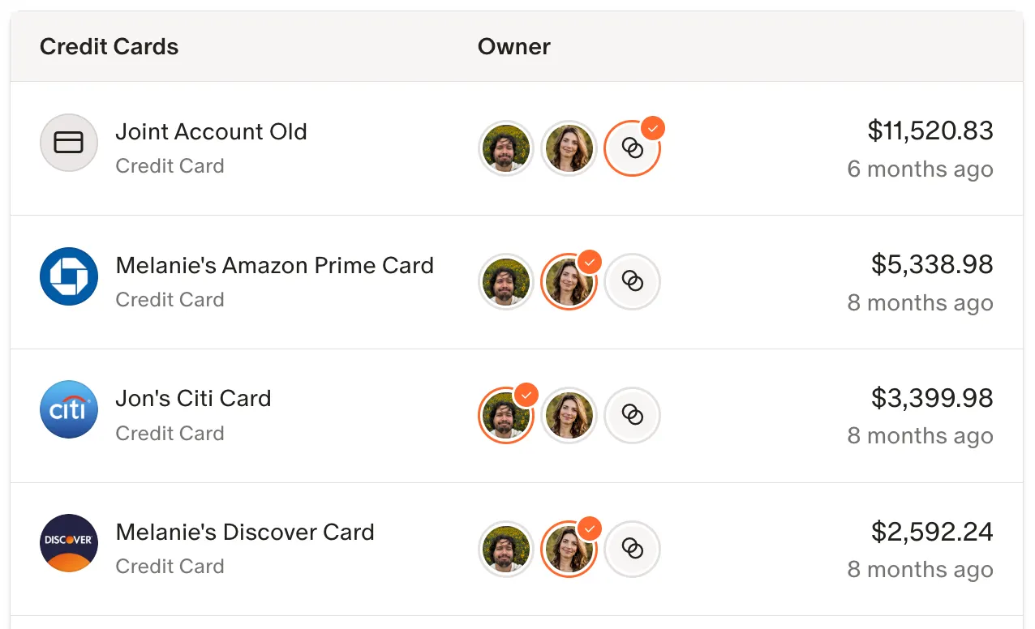
Task: Set Melanie as owner of Joint Account Old
Action: tap(569, 148)
